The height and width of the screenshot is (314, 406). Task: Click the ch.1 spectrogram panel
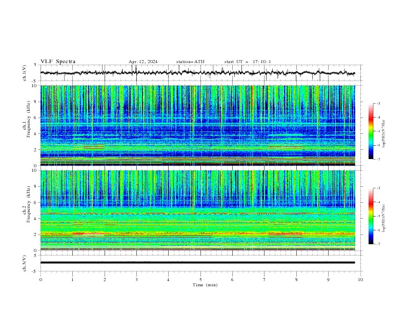pos(197,125)
